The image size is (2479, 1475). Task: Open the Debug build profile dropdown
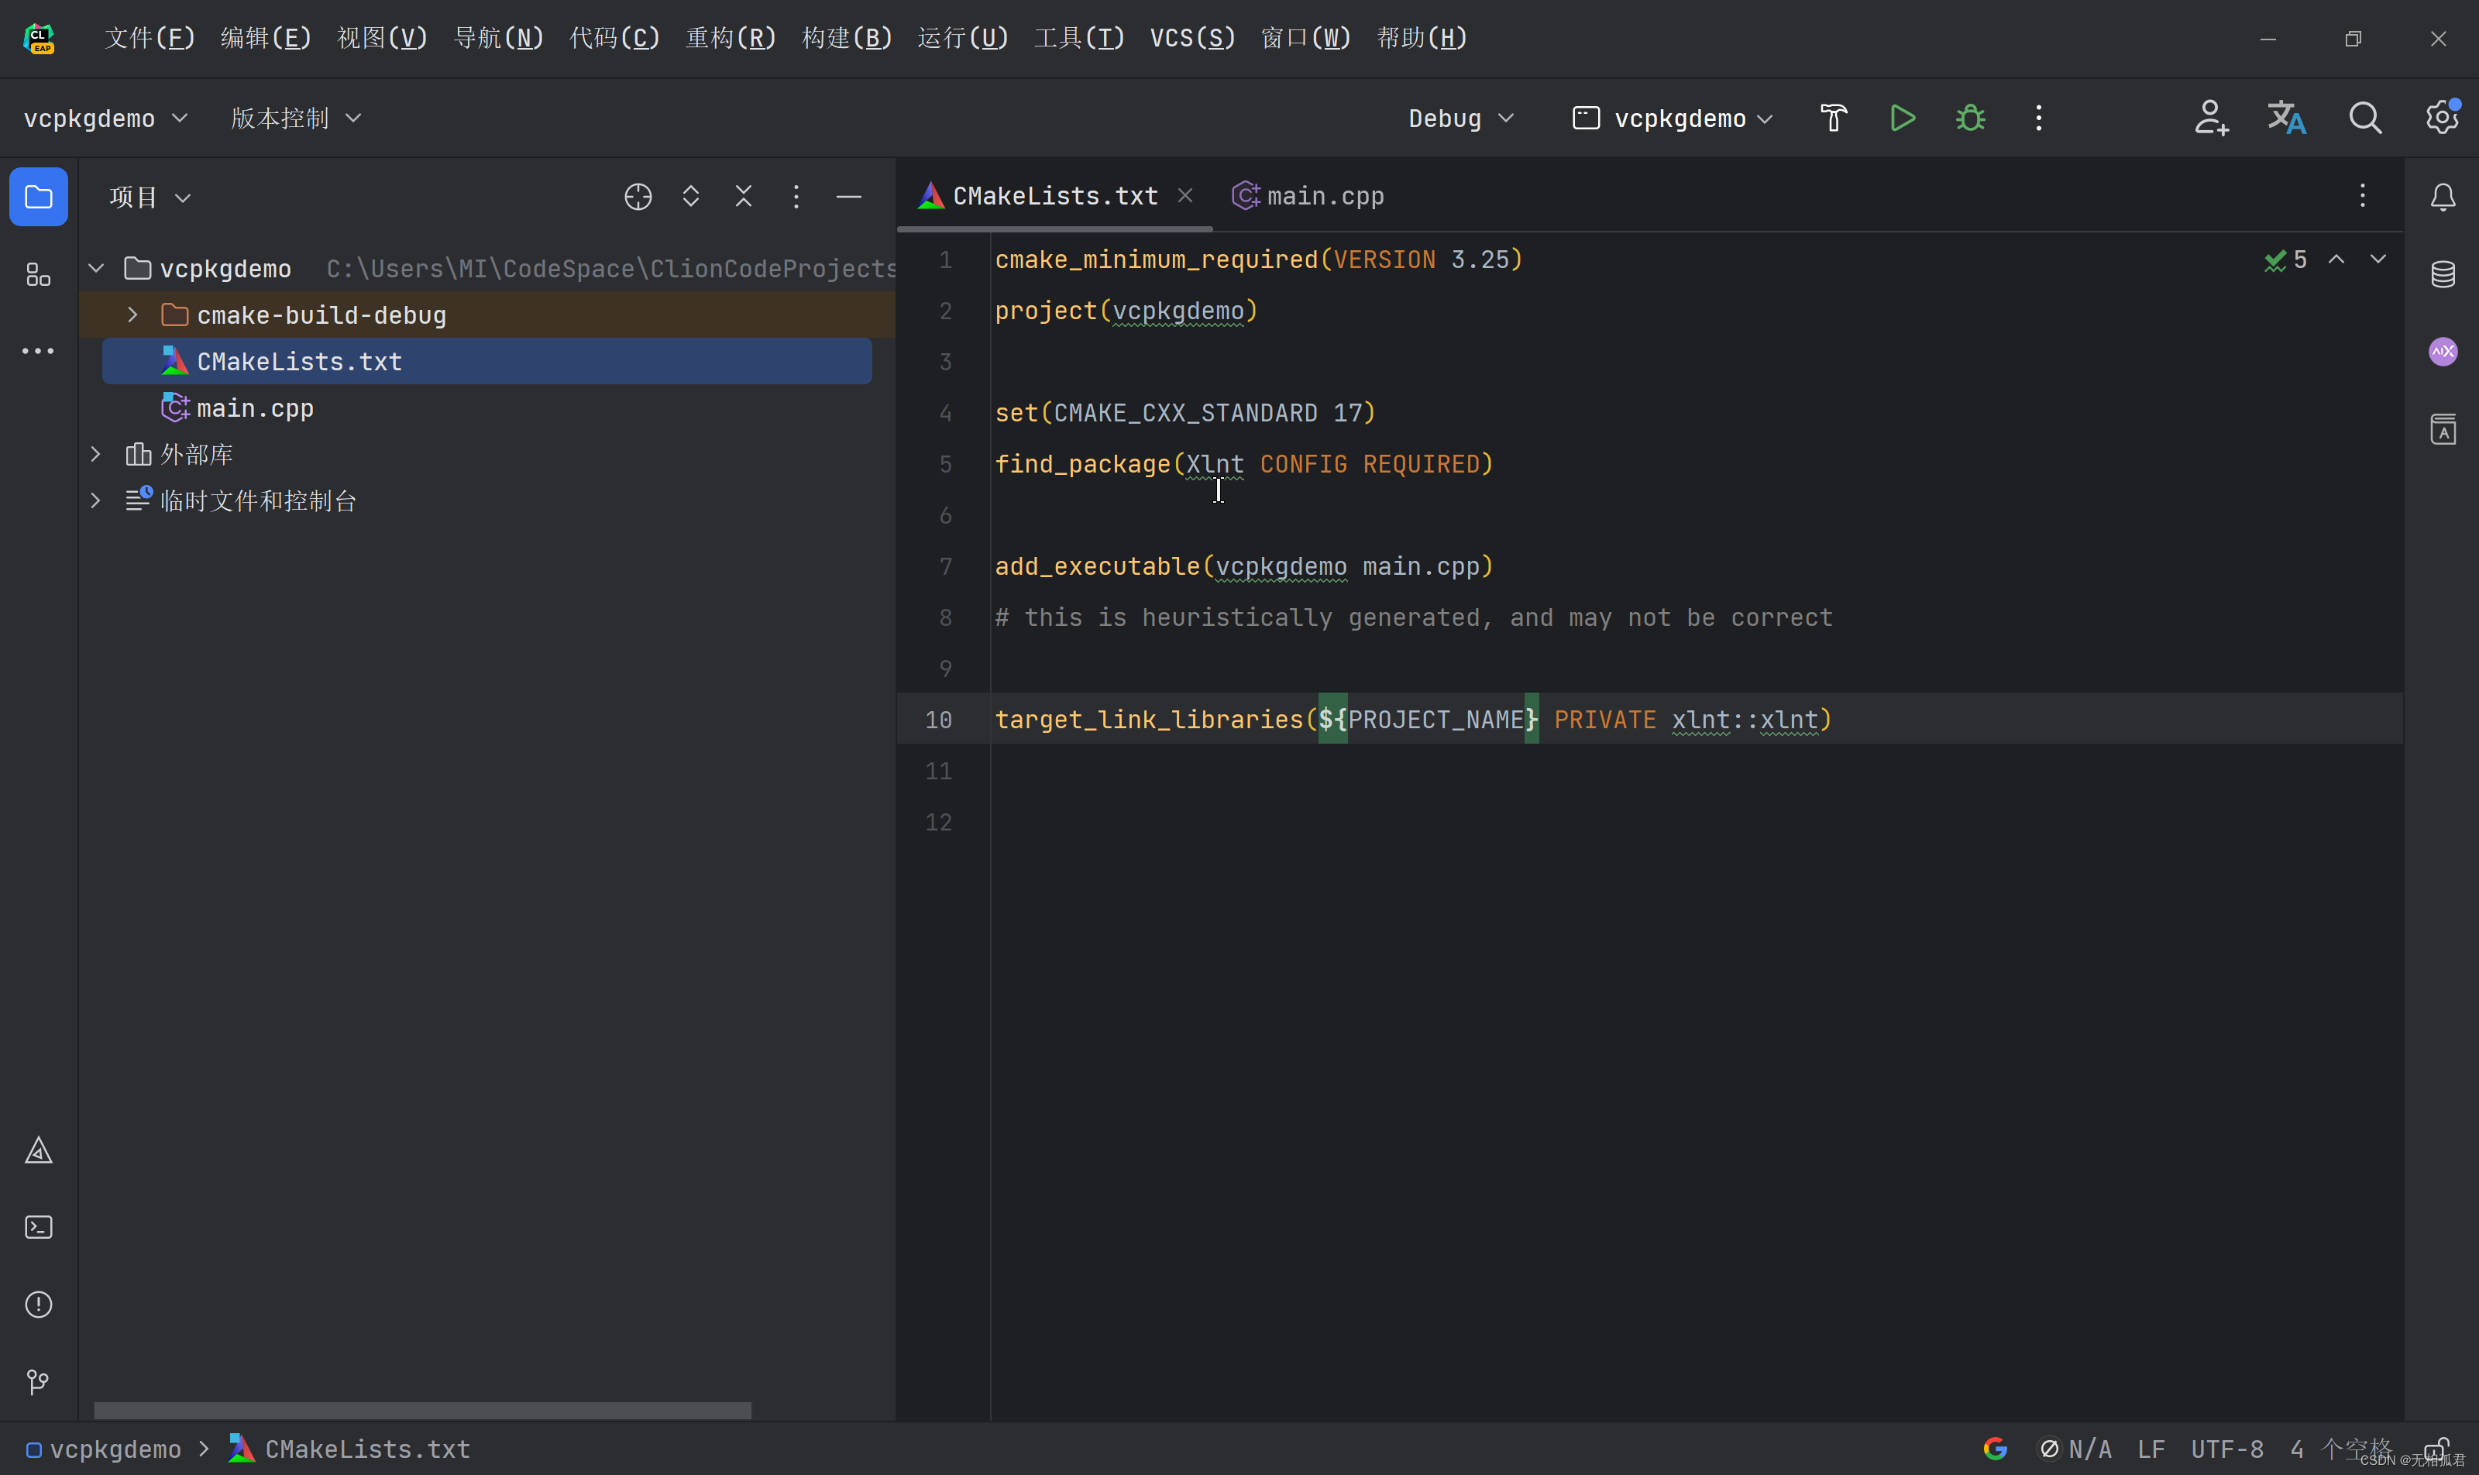click(x=1460, y=119)
